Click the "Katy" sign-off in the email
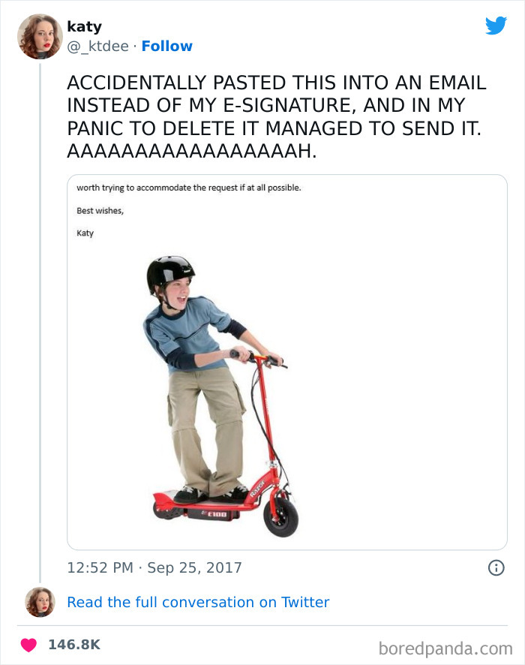The image size is (525, 665). (x=85, y=233)
